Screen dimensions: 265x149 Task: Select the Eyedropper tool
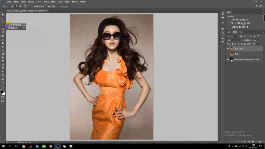point(3,32)
